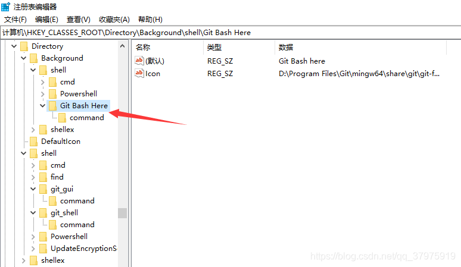Expand the shellex key under Background

coord(33,130)
